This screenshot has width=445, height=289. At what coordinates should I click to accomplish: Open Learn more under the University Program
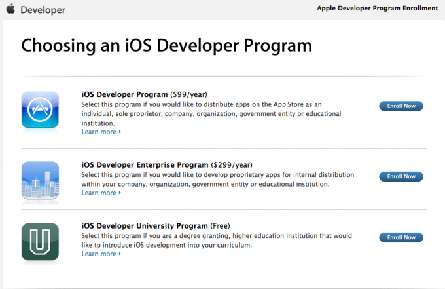[x=101, y=254]
